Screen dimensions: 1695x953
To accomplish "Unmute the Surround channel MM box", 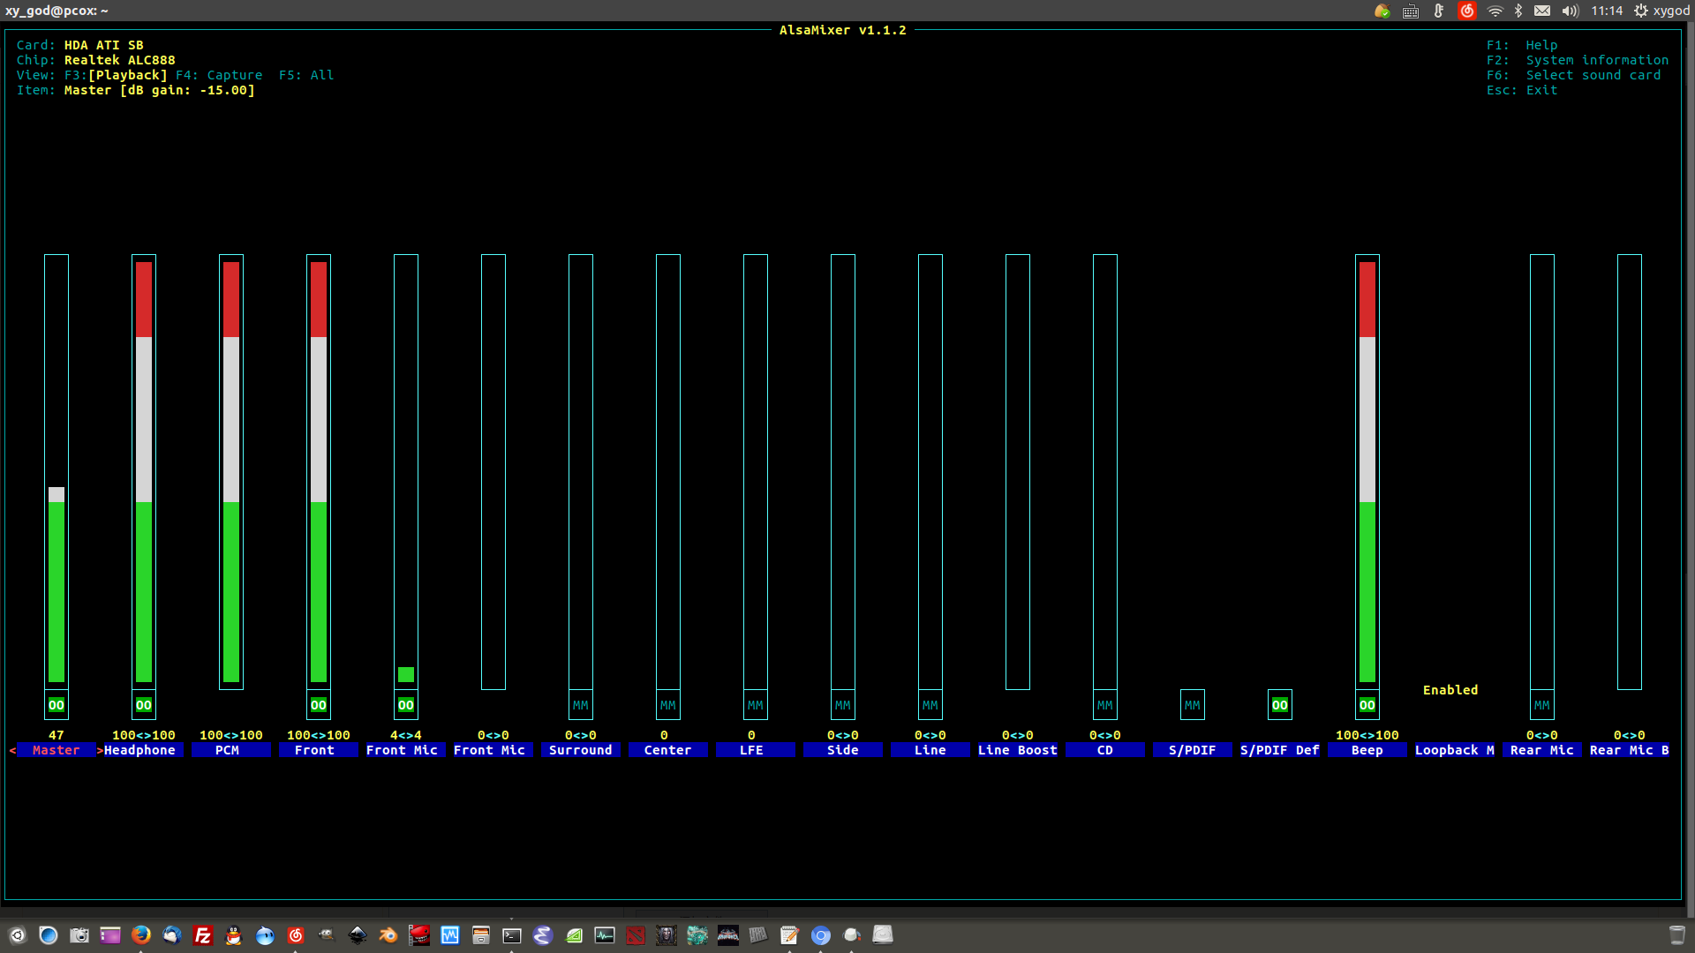I will [581, 705].
